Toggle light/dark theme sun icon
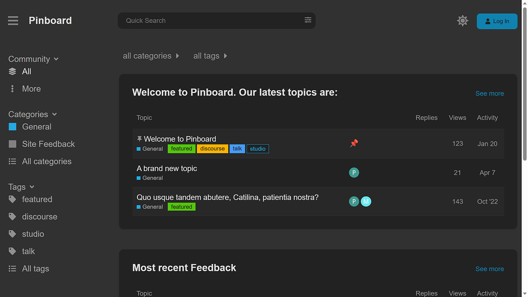 (462, 21)
